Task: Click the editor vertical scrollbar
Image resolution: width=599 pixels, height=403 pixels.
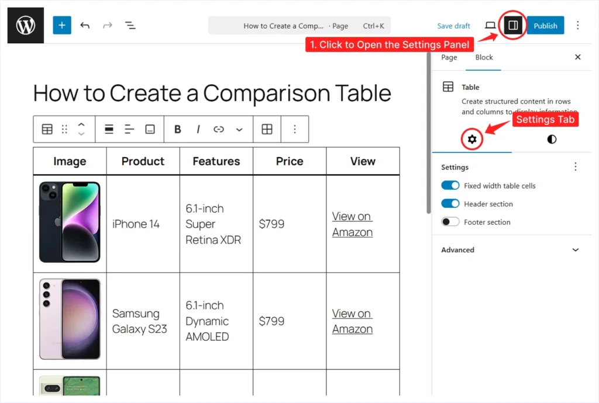Action: point(429,133)
